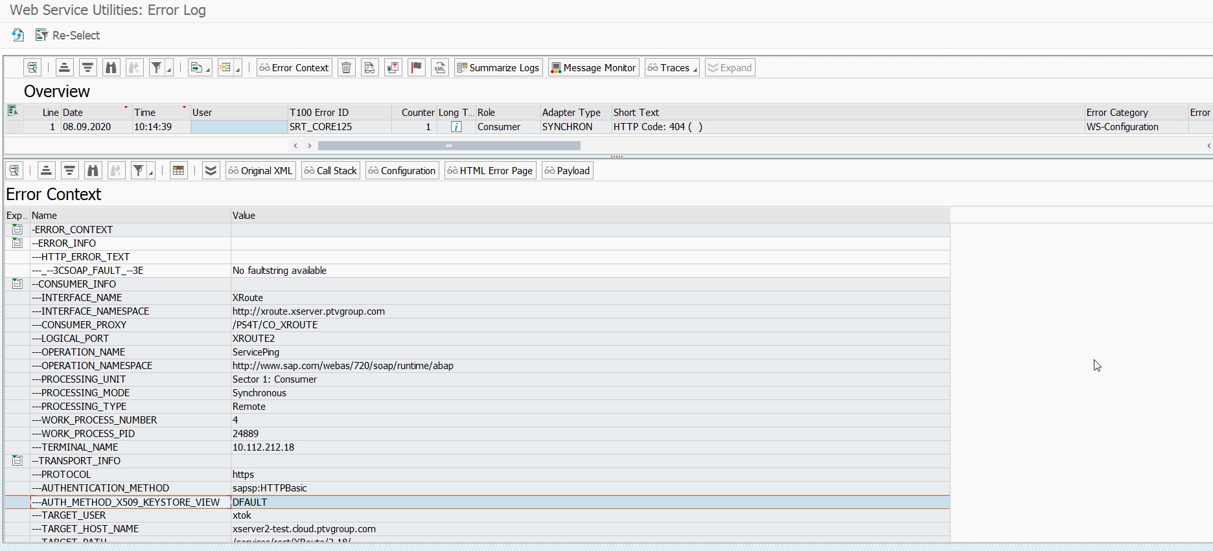This screenshot has height=551, width=1213.
Task: Click the find binoculars icon in Overview toolbar
Action: click(x=111, y=68)
